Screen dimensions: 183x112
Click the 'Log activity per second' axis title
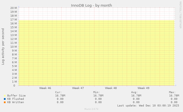(3, 47)
